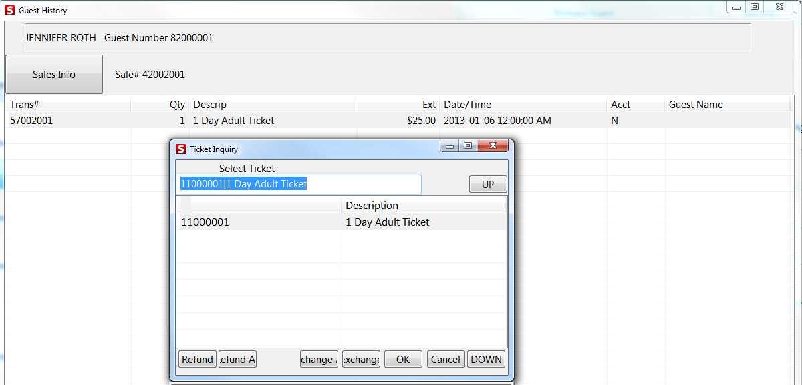Click the Exchange button
This screenshot has height=385, width=802.
pos(361,359)
